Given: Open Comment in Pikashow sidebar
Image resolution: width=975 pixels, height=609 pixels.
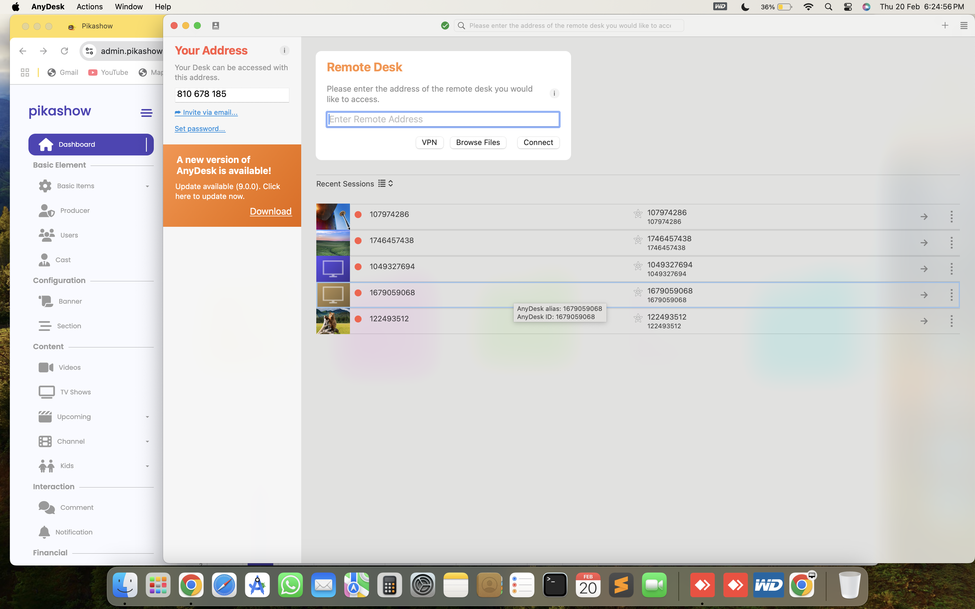Looking at the screenshot, I should (x=66, y=507).
